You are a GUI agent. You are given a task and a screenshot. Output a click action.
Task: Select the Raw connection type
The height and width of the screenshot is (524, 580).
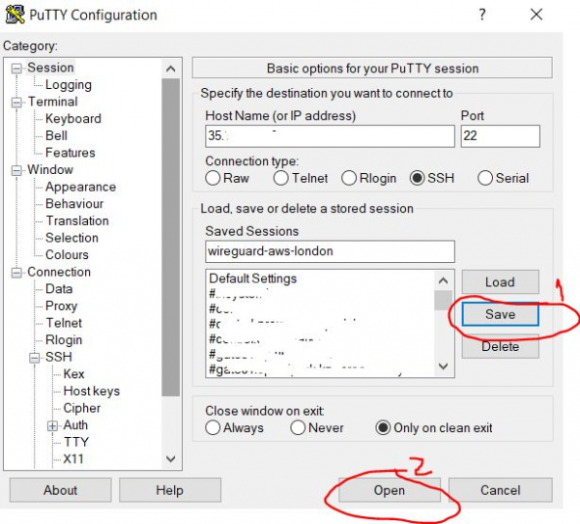click(214, 178)
